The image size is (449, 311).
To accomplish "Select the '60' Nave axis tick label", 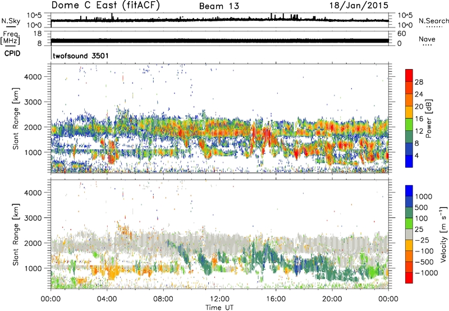I will pyautogui.click(x=401, y=34).
